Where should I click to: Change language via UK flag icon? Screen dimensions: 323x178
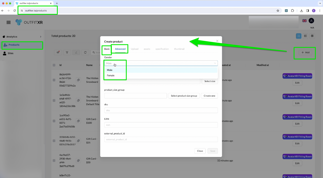[x=304, y=20]
